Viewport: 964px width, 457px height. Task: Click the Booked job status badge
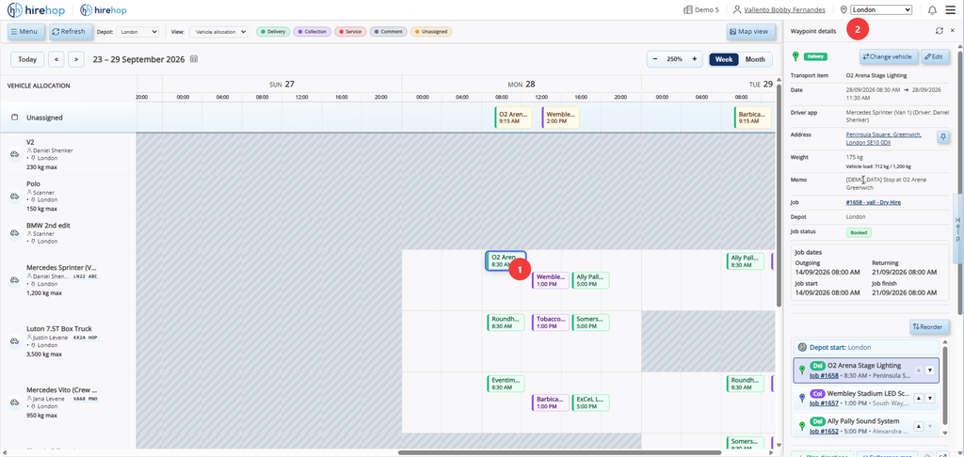coord(859,233)
